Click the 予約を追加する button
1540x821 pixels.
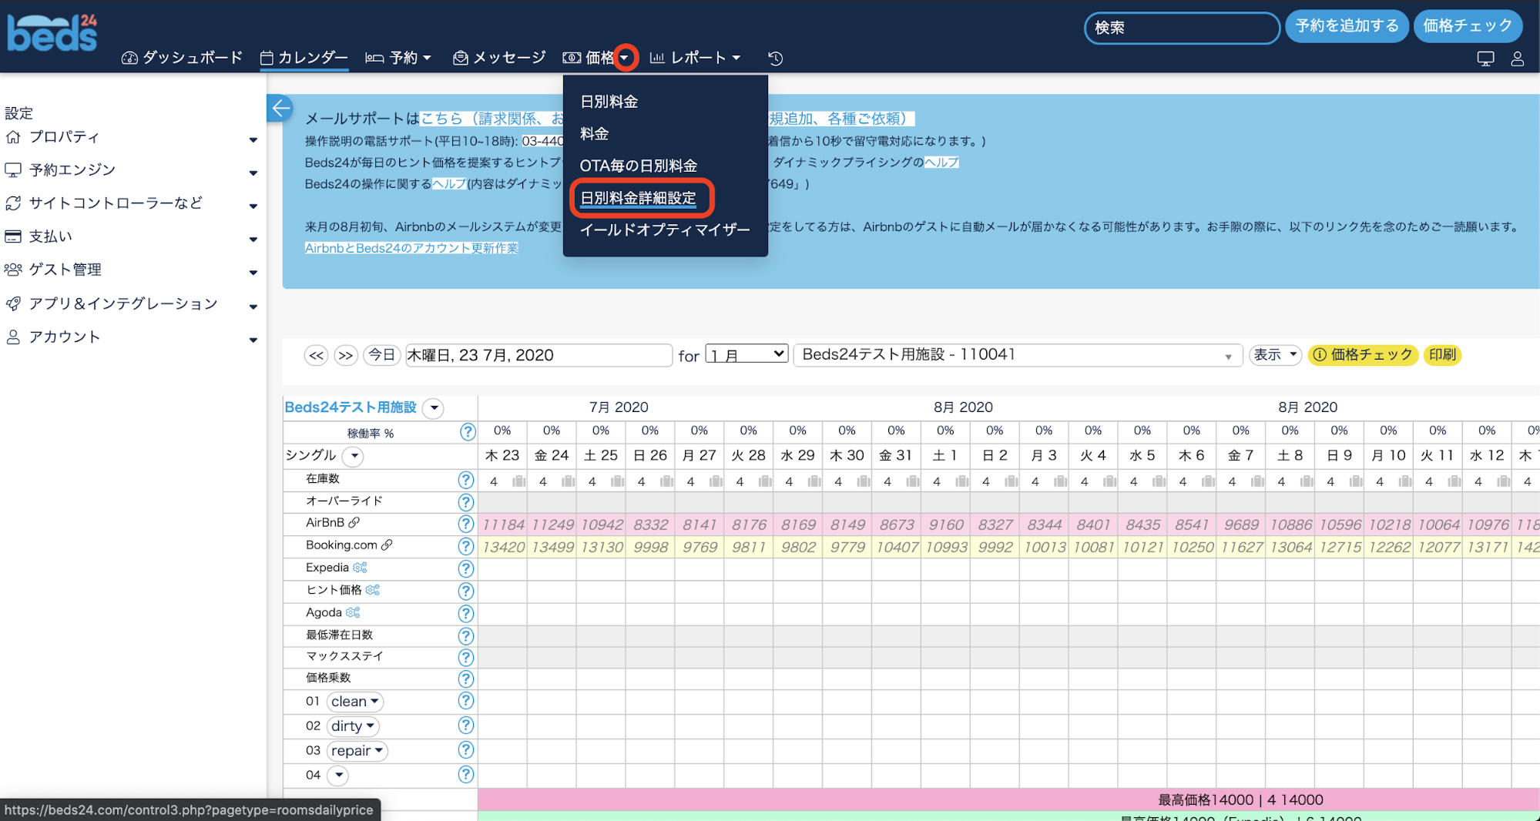coord(1346,26)
